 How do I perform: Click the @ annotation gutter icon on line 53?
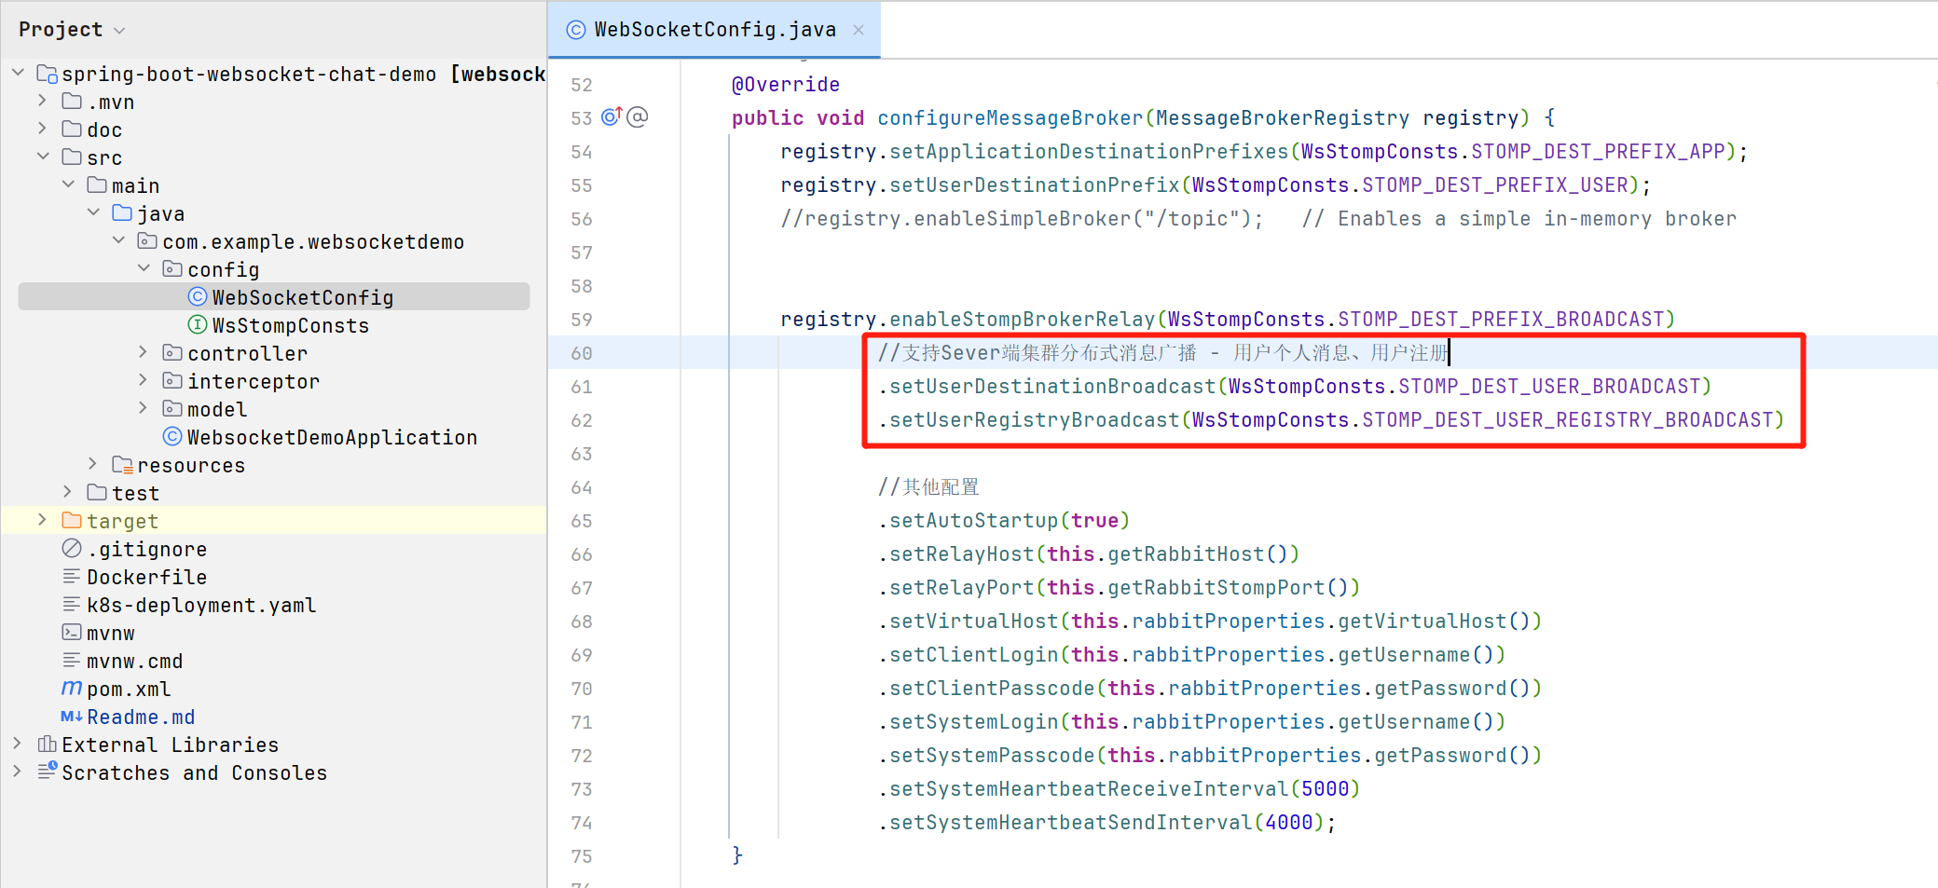(638, 116)
